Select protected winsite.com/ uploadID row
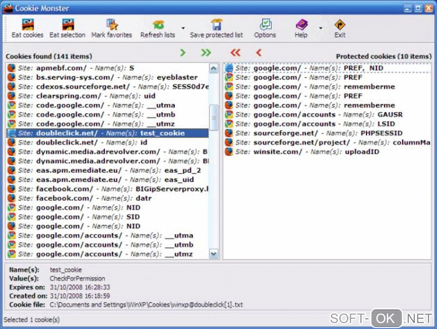The image size is (437, 329). click(327, 152)
